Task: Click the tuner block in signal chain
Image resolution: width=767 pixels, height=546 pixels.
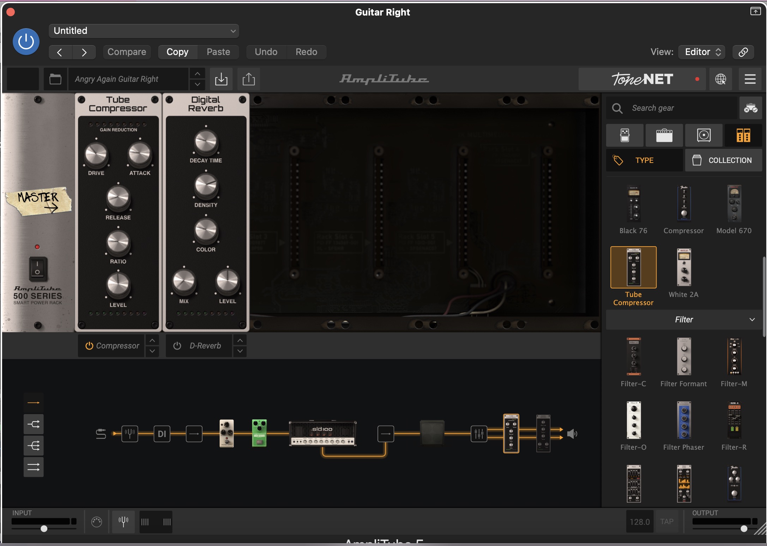Action: [130, 434]
